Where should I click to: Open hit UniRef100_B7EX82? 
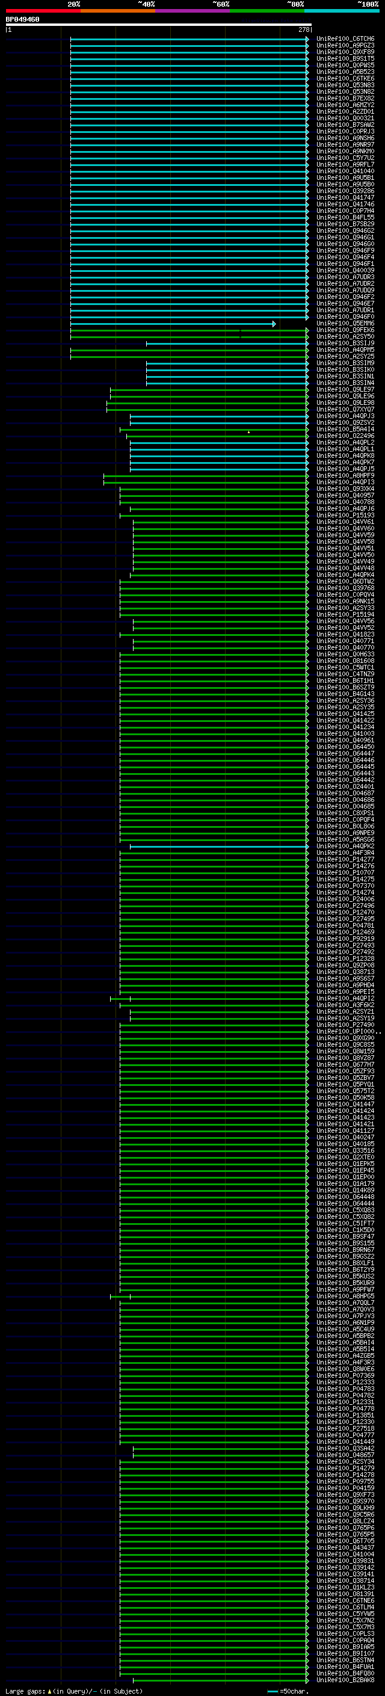[x=345, y=98]
